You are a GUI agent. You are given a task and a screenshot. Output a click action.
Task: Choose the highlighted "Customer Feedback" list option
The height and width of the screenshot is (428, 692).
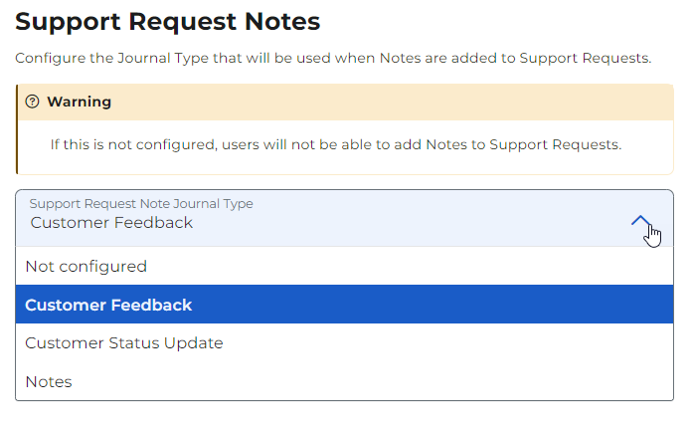(108, 305)
